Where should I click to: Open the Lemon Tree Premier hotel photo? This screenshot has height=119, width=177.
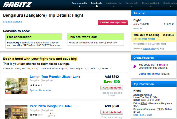tap(16, 86)
